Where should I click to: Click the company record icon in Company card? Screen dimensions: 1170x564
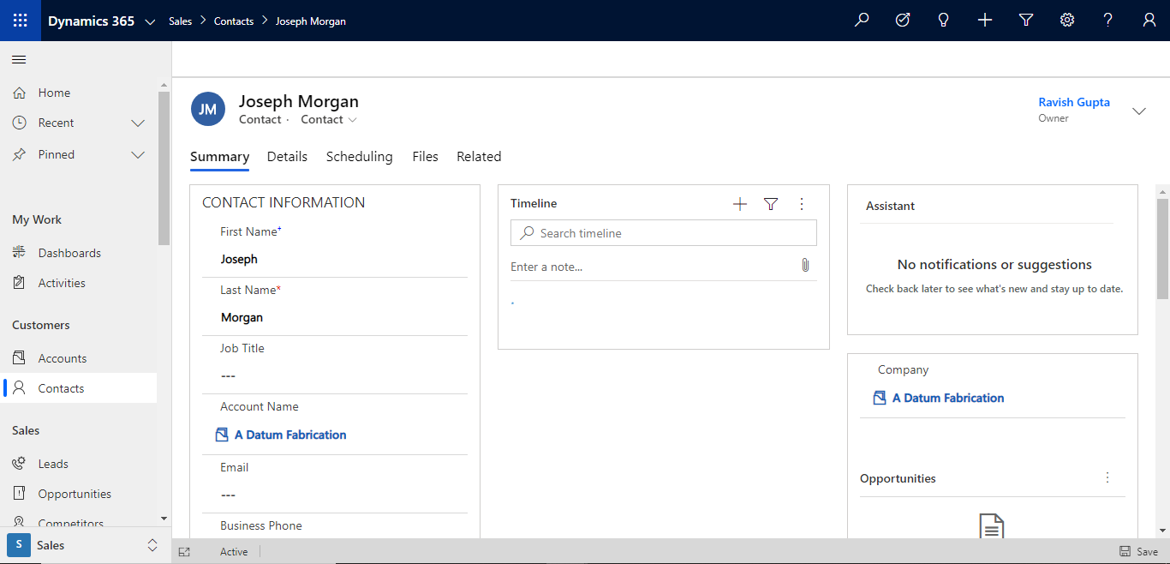pos(880,398)
